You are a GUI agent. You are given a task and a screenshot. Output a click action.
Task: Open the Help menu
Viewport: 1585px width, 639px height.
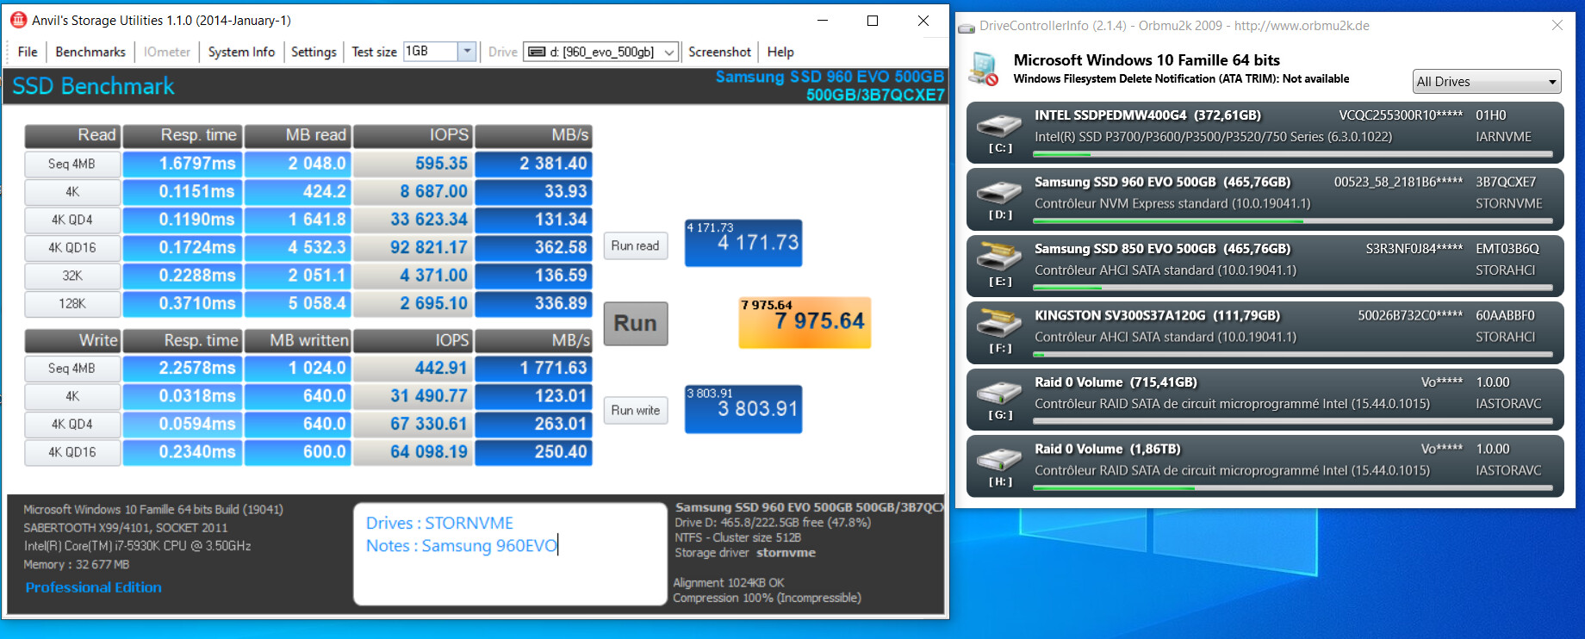[x=780, y=52]
